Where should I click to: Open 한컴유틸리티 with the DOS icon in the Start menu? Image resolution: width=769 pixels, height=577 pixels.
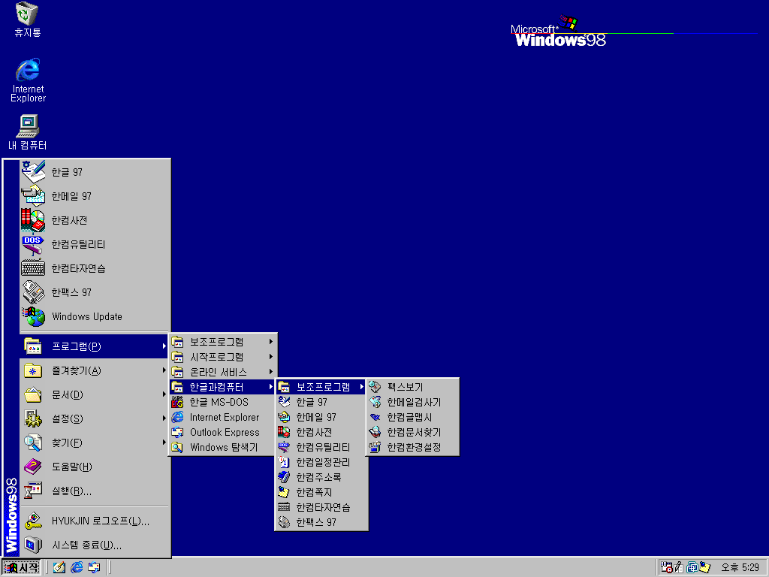tap(95, 244)
